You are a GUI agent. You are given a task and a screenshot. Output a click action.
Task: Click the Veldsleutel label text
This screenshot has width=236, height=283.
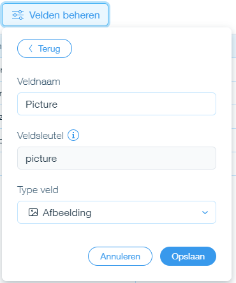click(40, 135)
